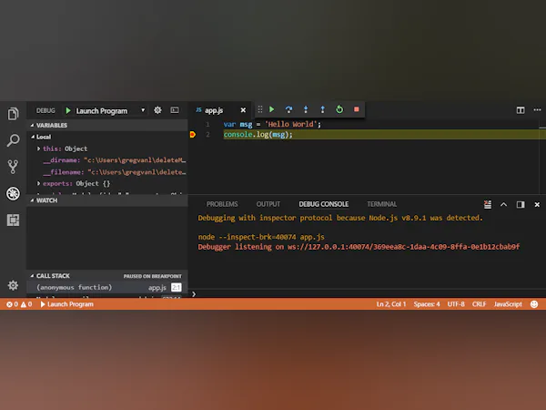Image resolution: width=546 pixels, height=410 pixels.
Task: Close the bottom panel
Action: pos(537,204)
